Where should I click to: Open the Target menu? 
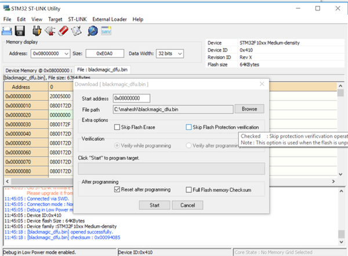click(55, 19)
